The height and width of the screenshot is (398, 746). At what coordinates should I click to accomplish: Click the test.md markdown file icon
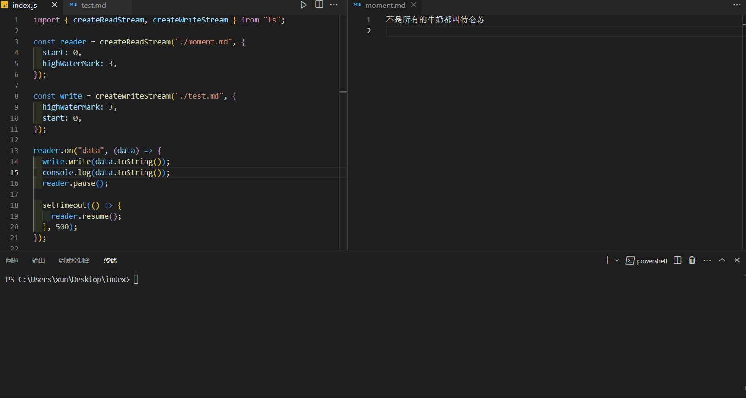tap(73, 5)
